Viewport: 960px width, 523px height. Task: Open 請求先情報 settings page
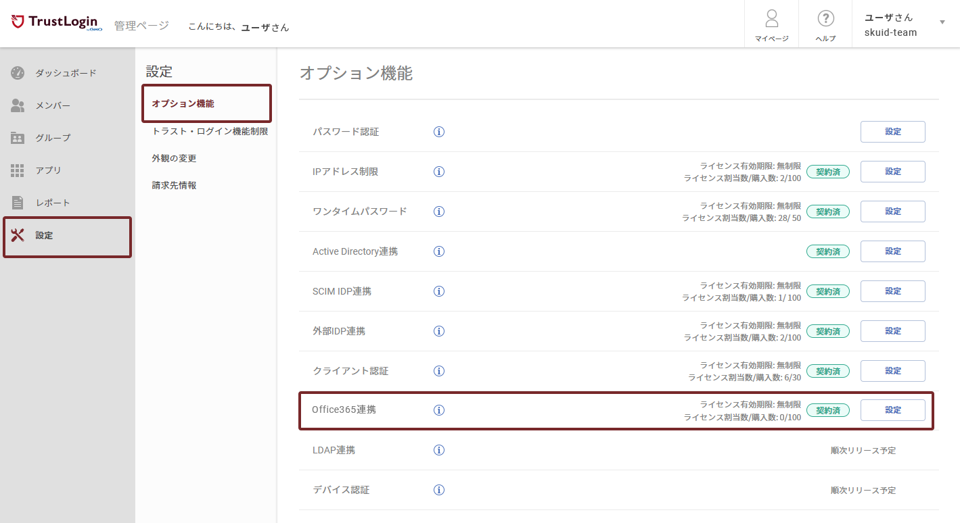(174, 185)
